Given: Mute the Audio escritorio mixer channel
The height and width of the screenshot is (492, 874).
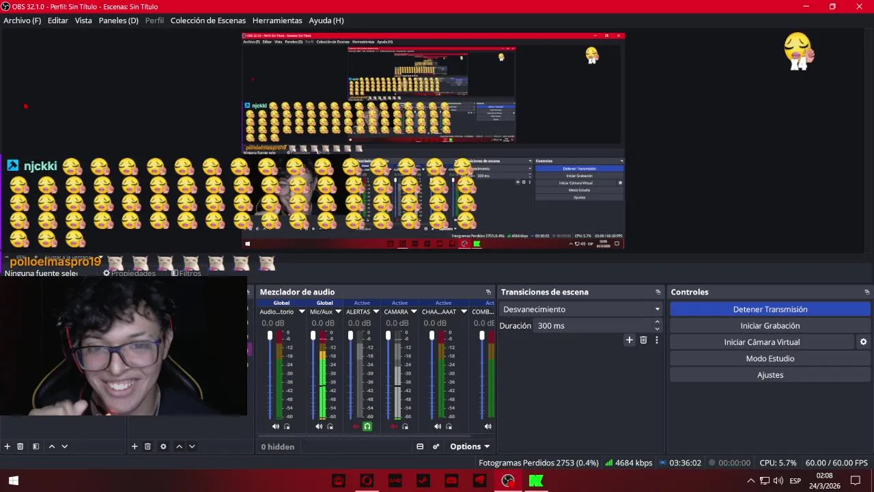Looking at the screenshot, I should pos(275,426).
